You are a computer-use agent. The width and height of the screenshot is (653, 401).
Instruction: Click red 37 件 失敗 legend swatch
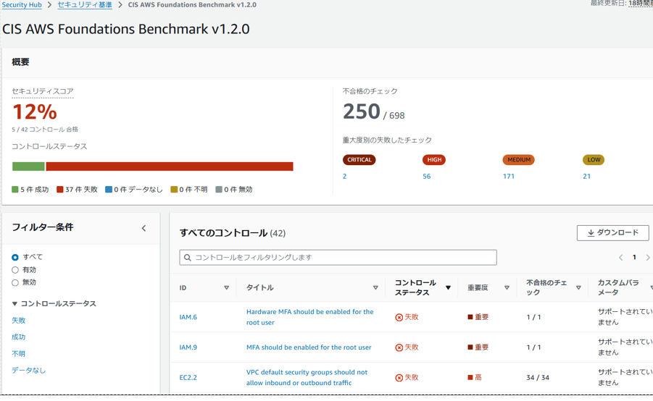(x=60, y=189)
